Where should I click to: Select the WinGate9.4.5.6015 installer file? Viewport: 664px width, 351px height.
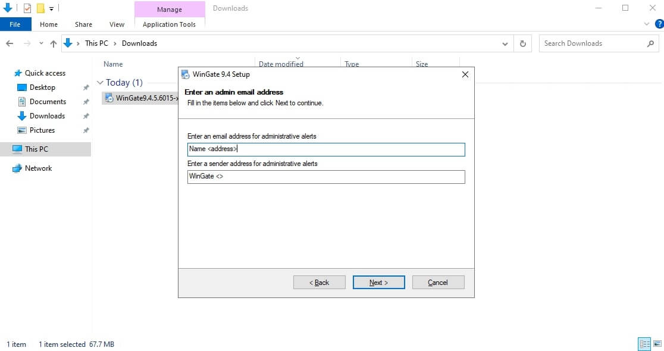pos(140,98)
